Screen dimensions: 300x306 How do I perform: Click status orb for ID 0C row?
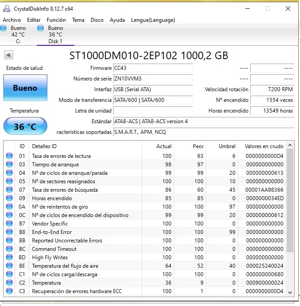point(9,215)
